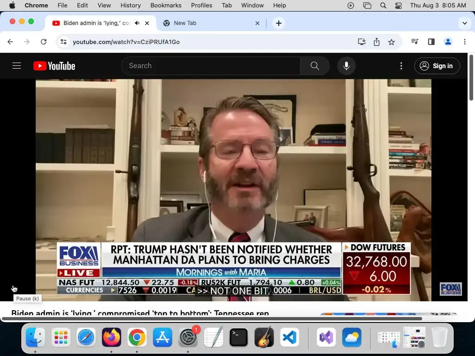Click the menu bar Now Playing icon

pos(351,6)
